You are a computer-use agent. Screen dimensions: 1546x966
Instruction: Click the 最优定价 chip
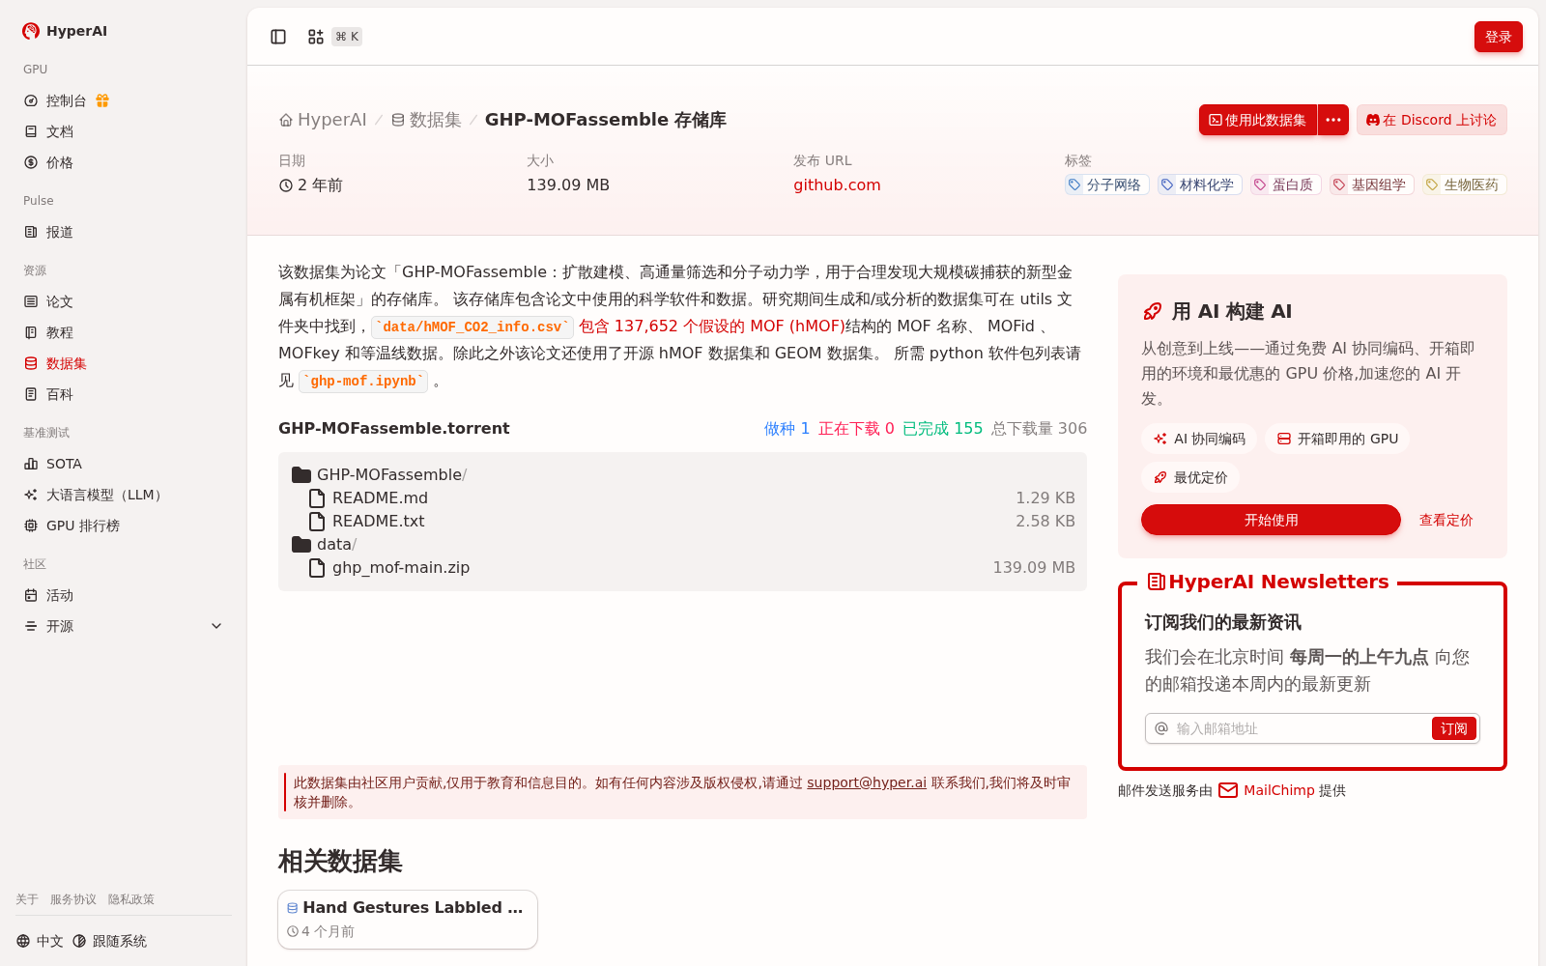point(1190,477)
